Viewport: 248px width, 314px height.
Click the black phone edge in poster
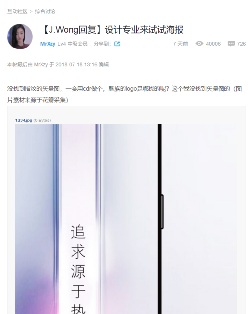tap(160, 219)
